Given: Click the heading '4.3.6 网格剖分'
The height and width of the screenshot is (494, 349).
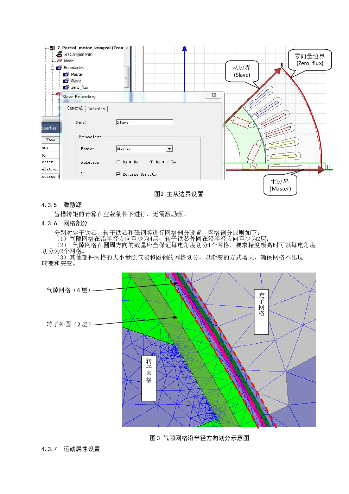Looking at the screenshot, I should (x=64, y=223).
